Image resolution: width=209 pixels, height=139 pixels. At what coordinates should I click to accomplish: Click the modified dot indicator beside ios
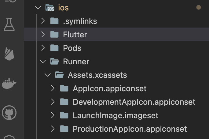click(199, 8)
